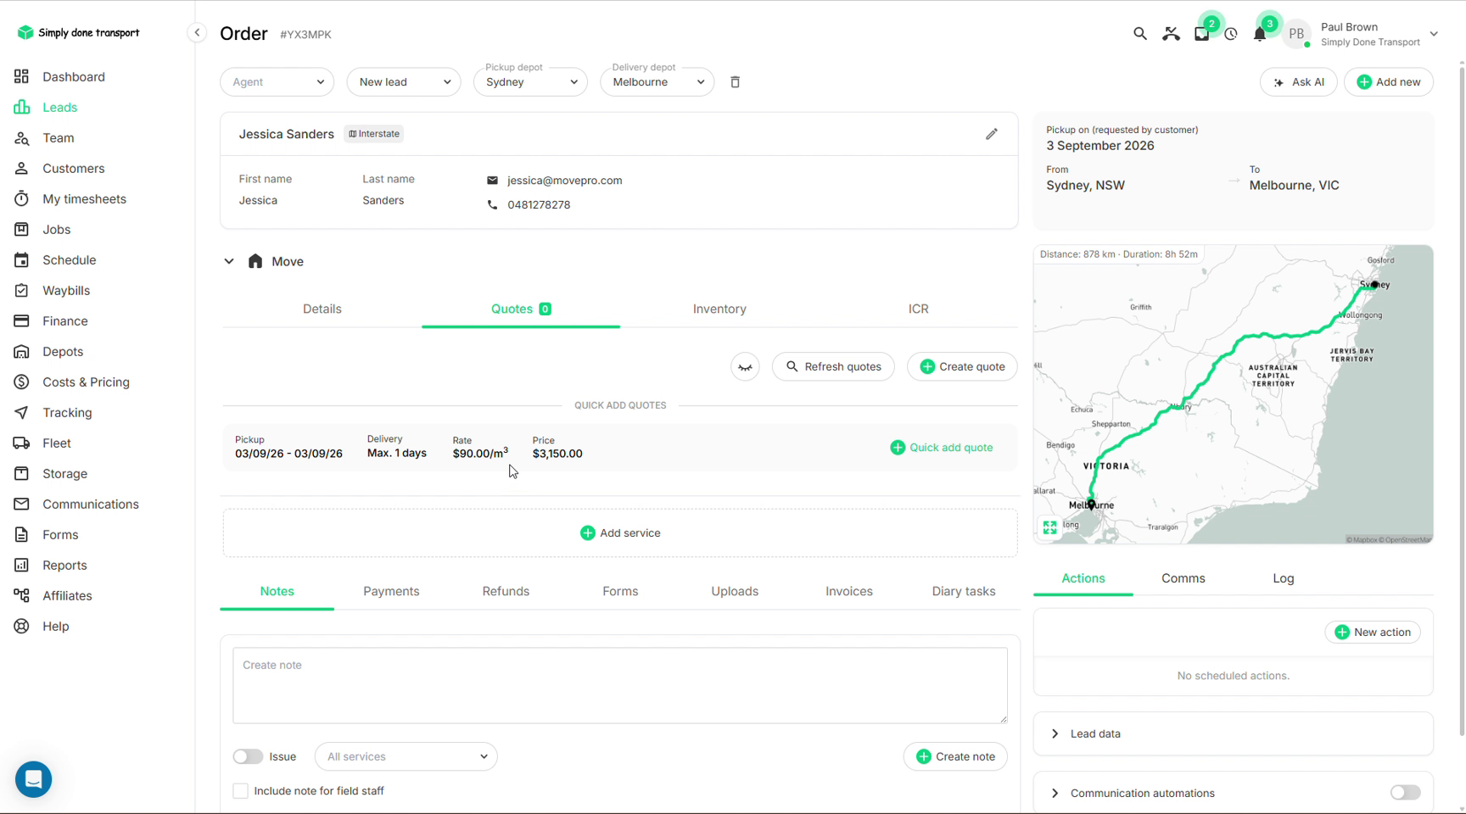This screenshot has width=1466, height=814.
Task: Open Tracking in the sidebar
Action: point(67,413)
